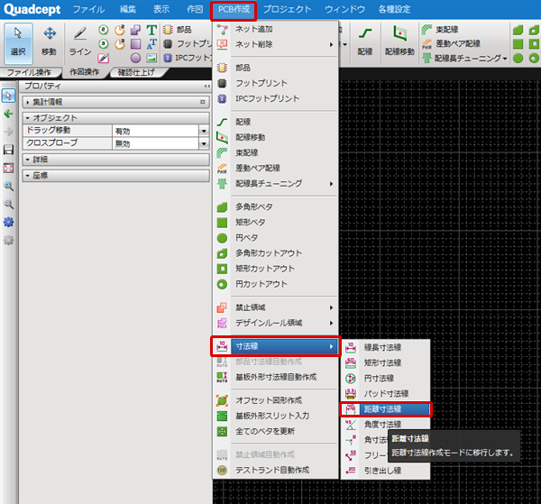The height and width of the screenshot is (504, 541).
Task: Choose the ライン line drawing tool
Action: coord(80,43)
